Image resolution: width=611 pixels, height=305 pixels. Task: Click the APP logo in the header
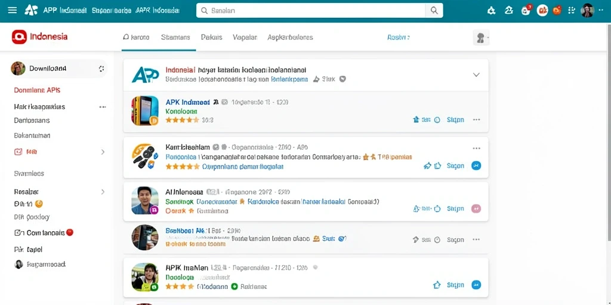31,11
